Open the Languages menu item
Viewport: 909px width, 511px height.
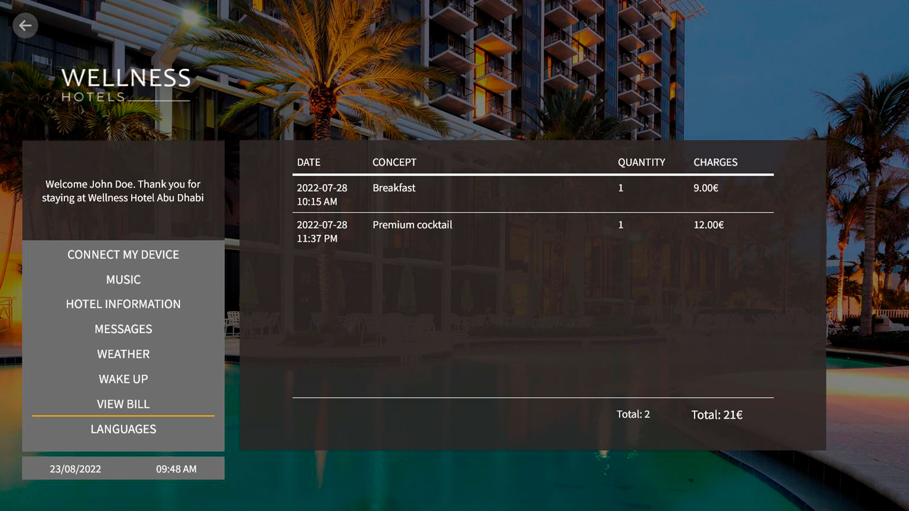click(x=123, y=429)
